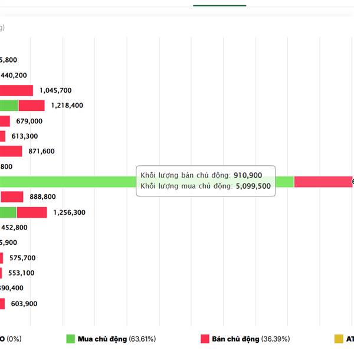Click green segment of the 1,256,300 bar
The width and height of the screenshot is (354, 354).
[8, 212]
